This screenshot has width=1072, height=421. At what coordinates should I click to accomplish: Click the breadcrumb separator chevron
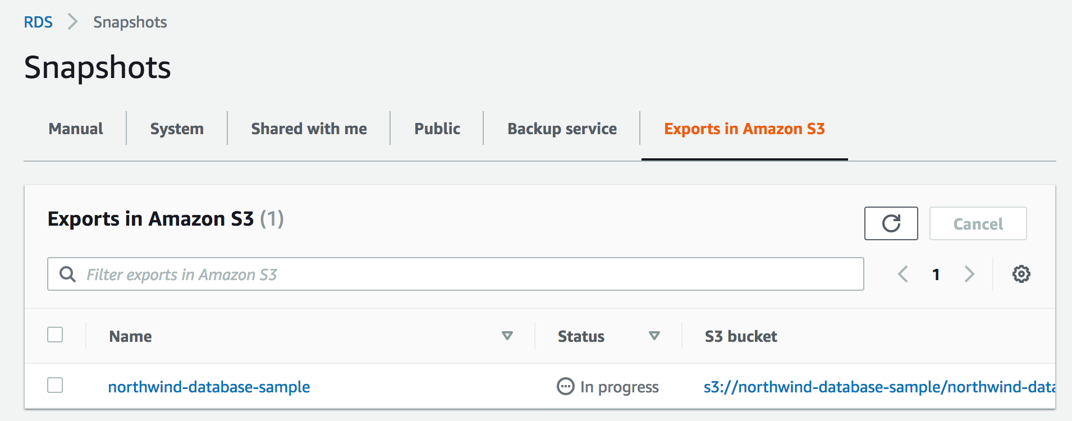[72, 22]
